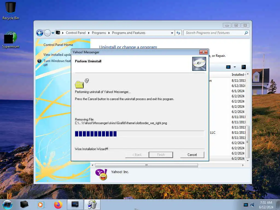Click the horizontal scrollbar thumb in programs list

(x=147, y=165)
